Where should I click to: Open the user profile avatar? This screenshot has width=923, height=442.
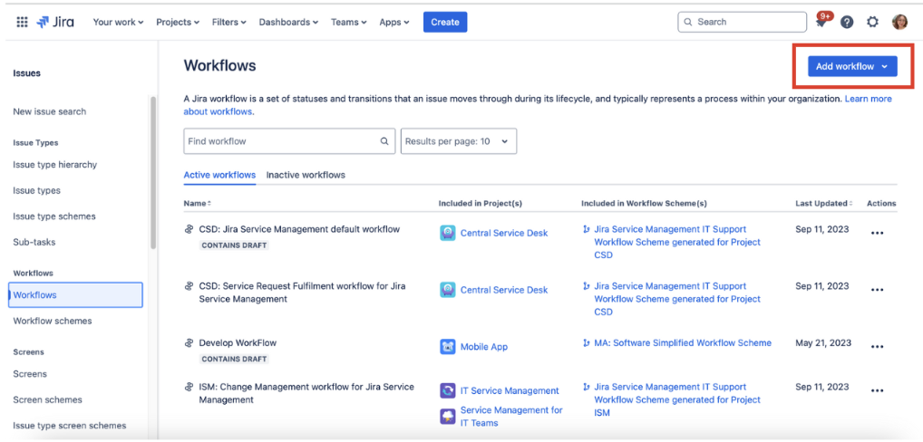(x=899, y=23)
